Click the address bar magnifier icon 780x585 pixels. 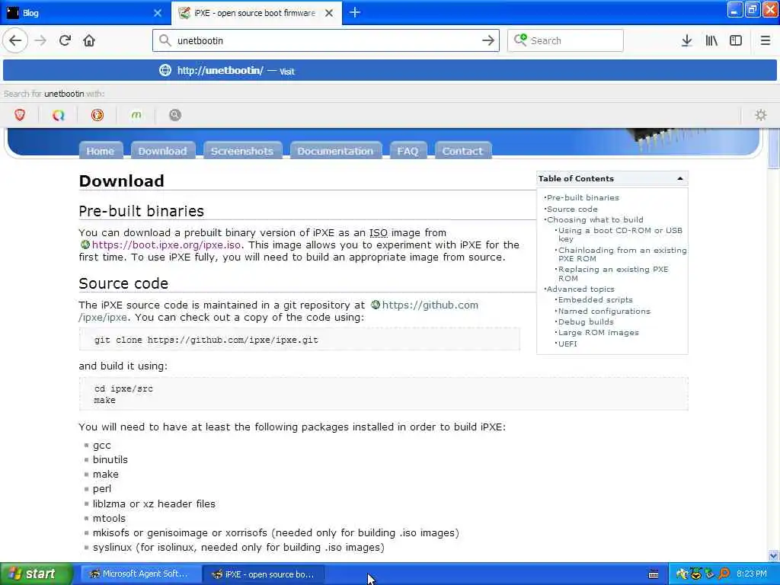[165, 40]
